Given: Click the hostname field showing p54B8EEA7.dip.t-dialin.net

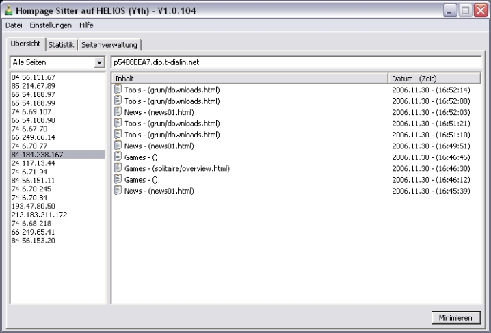Looking at the screenshot, I should [x=297, y=62].
